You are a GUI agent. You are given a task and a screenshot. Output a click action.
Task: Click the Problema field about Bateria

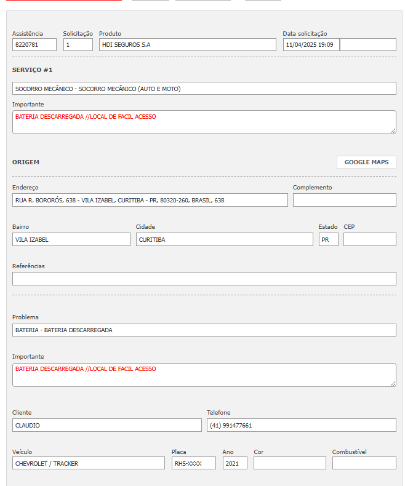coord(204,330)
